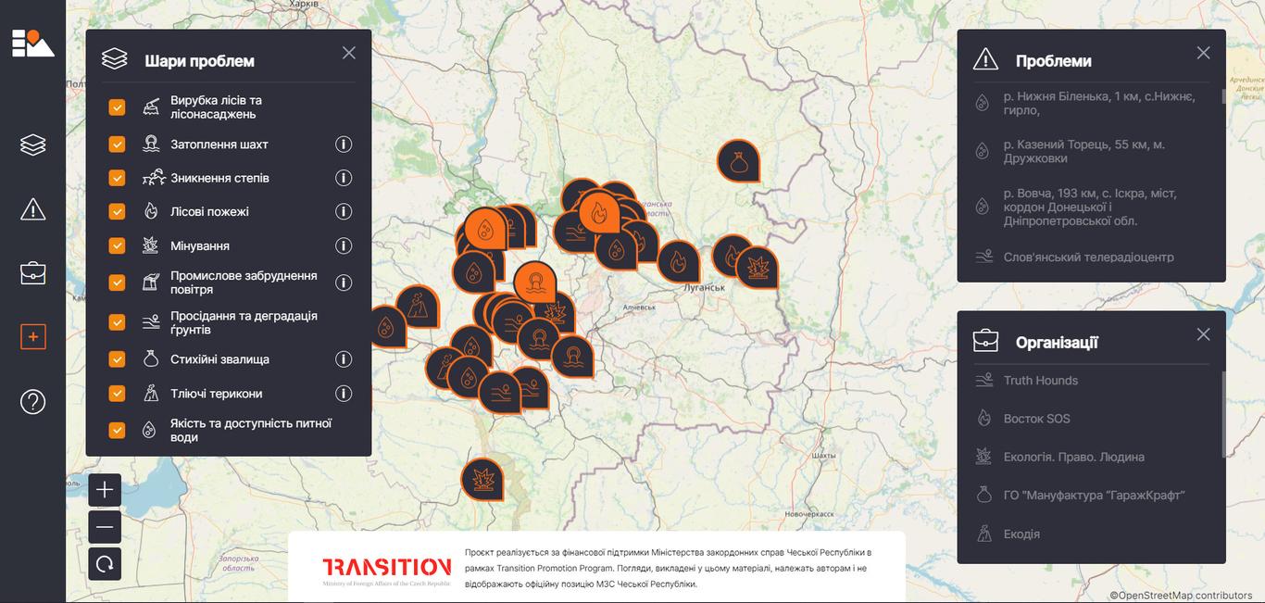Screen dimensions: 1265x603
Task: Open the layers panel from the sidebar
Action: click(x=32, y=144)
